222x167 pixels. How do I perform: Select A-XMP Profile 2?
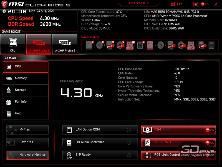click(x=65, y=44)
